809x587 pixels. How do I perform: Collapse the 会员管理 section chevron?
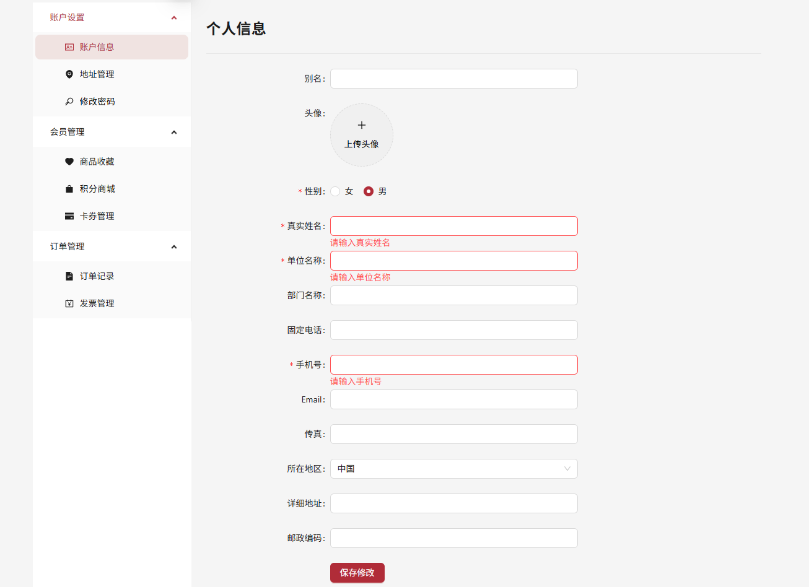coord(174,133)
